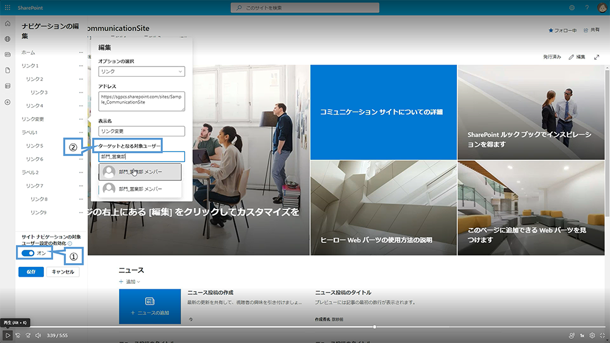Click the 共有 share button
Screen dimensions: 610x343
[x=592, y=30]
